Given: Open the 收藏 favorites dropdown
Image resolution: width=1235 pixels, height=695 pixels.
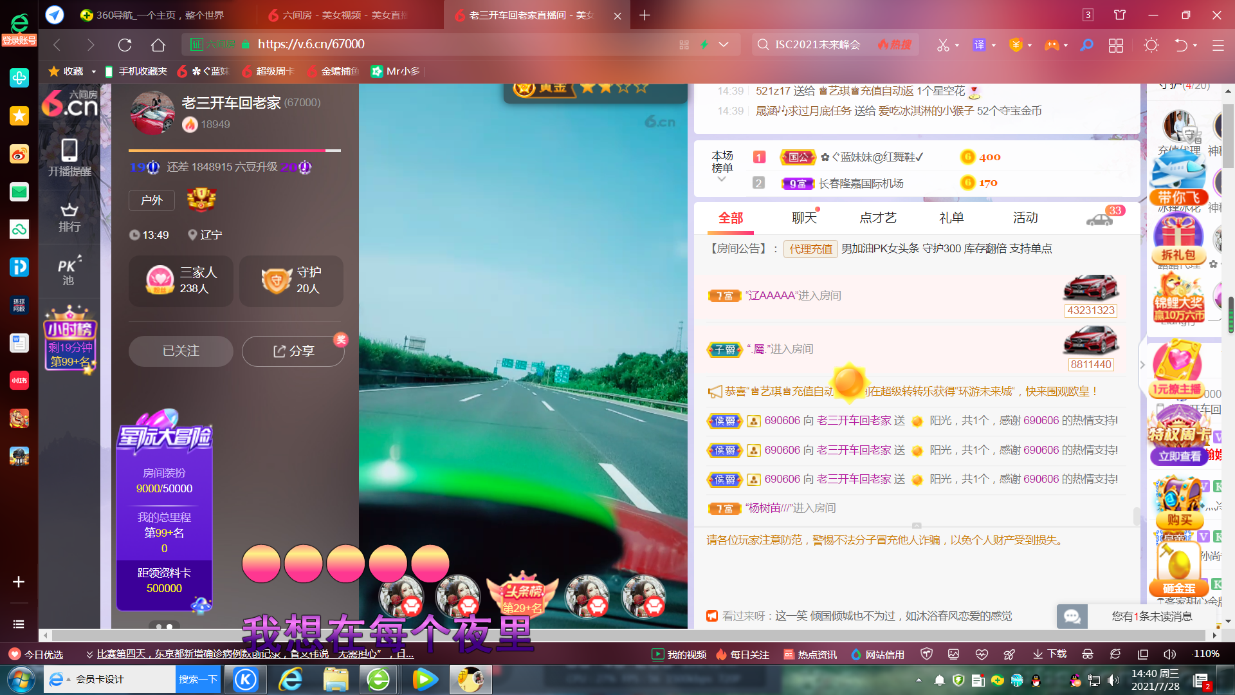Looking at the screenshot, I should [94, 71].
